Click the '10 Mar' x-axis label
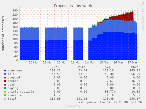 point(34,63)
